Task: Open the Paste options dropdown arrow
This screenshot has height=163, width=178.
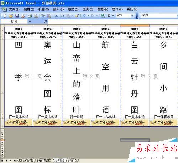Action: pos(72,16)
